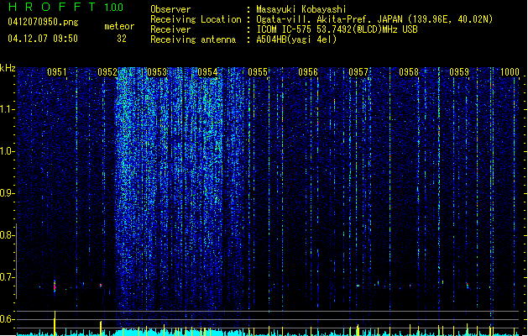Screen dimensions: 528x336
Task: Click the 0.8 kHz axis label
Action: point(7,235)
